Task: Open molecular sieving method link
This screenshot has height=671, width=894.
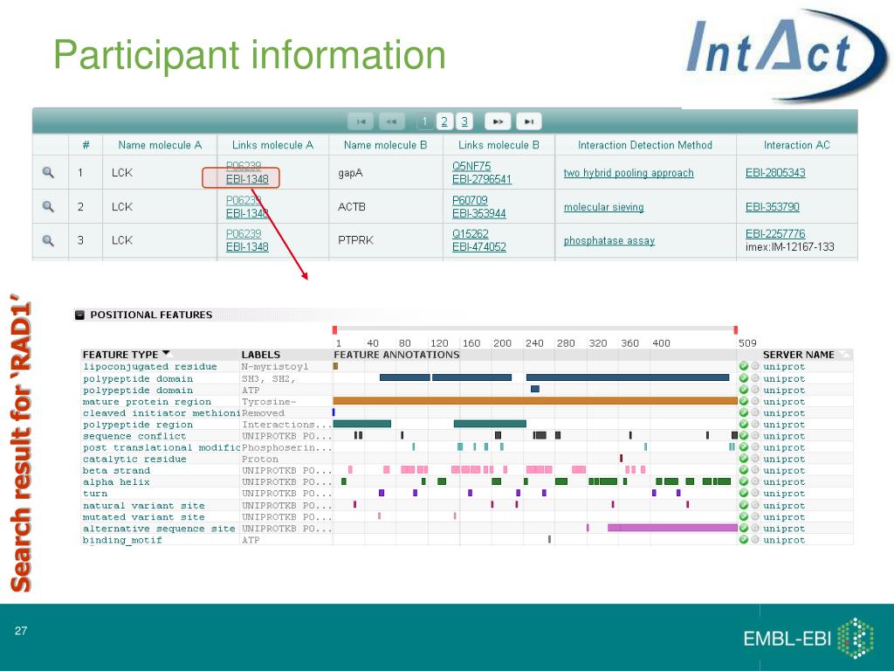Action: point(604,207)
